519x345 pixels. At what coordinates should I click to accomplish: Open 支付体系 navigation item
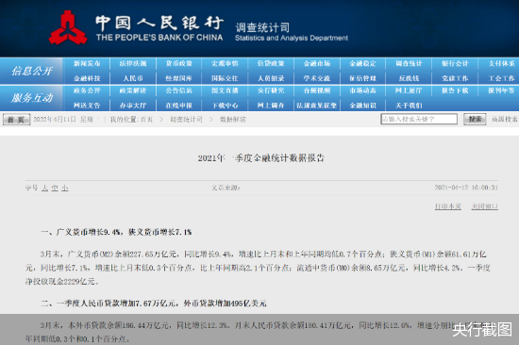tap(502, 63)
